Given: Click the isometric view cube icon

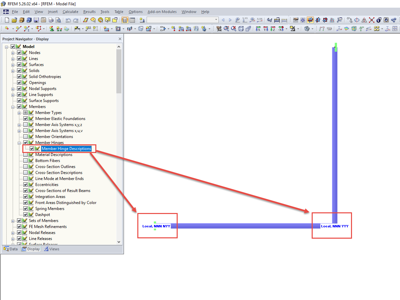Looking at the screenshot, I should pyautogui.click(x=241, y=29).
